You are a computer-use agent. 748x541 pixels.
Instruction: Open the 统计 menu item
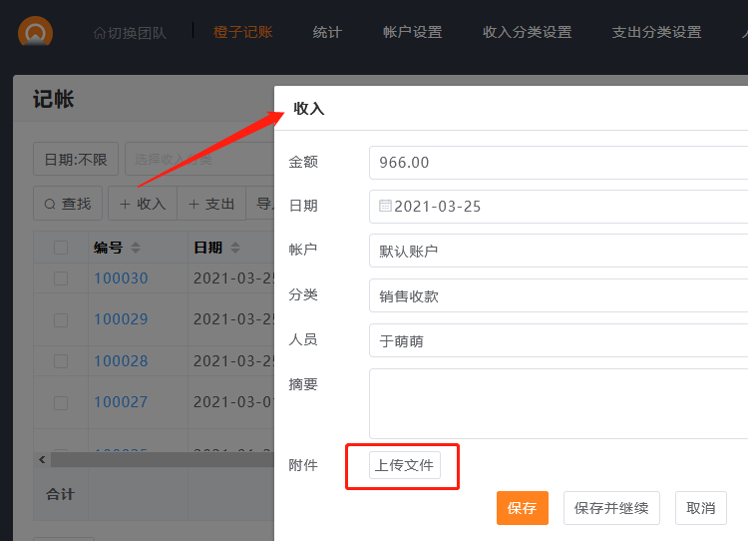327,32
